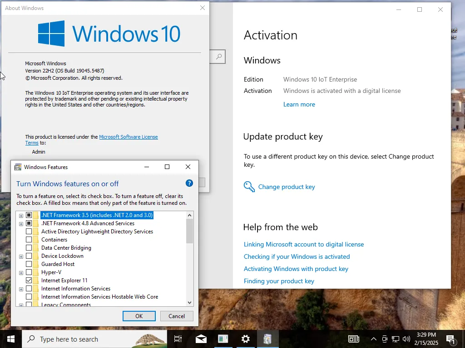Viewport: 465px width, 348px height.
Task: Open the Start menu
Action: pyautogui.click(x=11, y=339)
